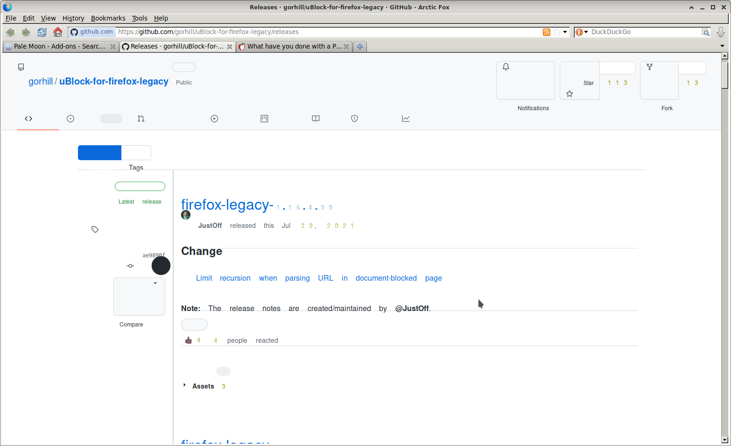Reload the page with the refresh icon
Image resolution: width=731 pixels, height=446 pixels.
(42, 32)
